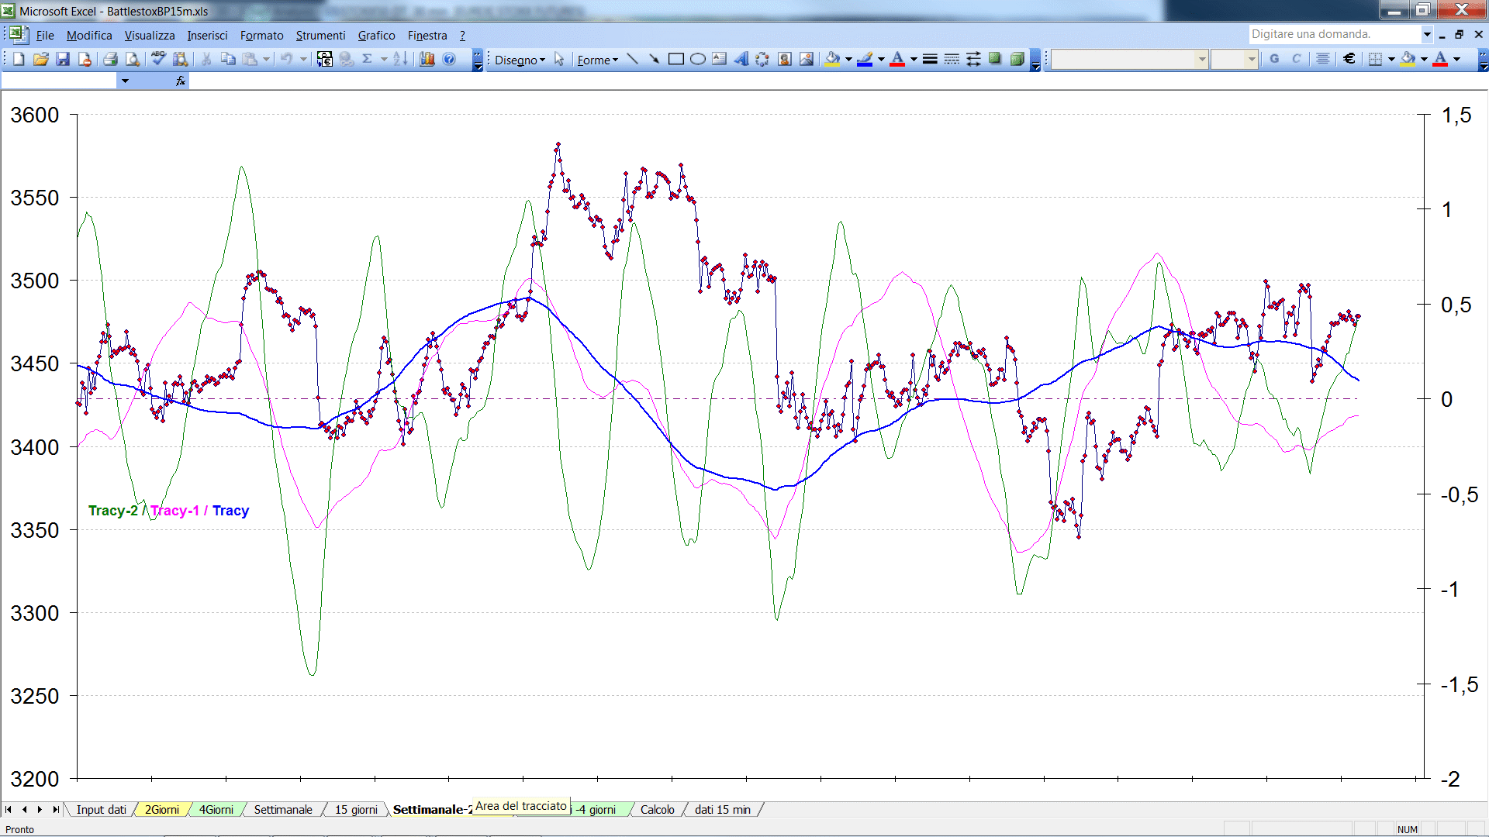The height and width of the screenshot is (837, 1489).
Task: Switch to the Calcolo sheet
Action: 657,809
